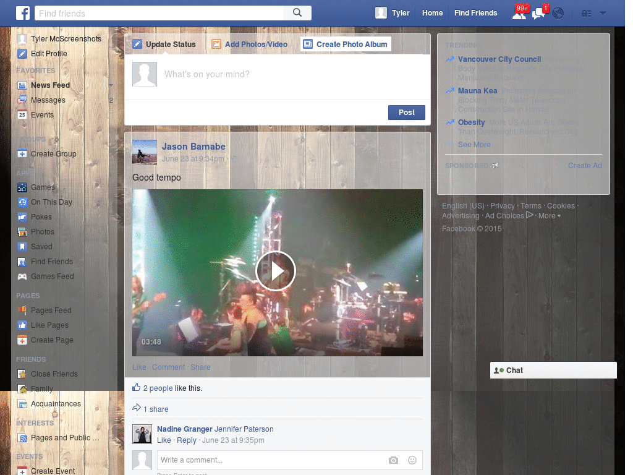Click Jason Barnabe's post avatar thumbnail
Screen dimensions: 633x475
[145, 152]
